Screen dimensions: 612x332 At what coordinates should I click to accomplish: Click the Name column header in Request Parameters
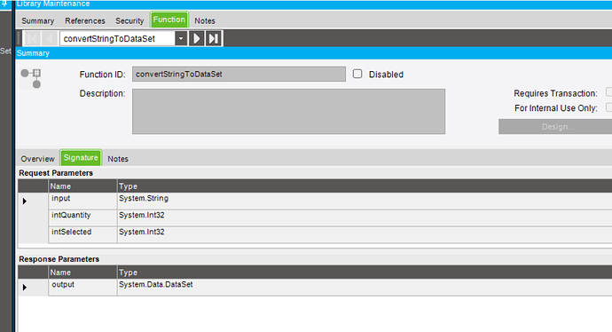(x=82, y=186)
